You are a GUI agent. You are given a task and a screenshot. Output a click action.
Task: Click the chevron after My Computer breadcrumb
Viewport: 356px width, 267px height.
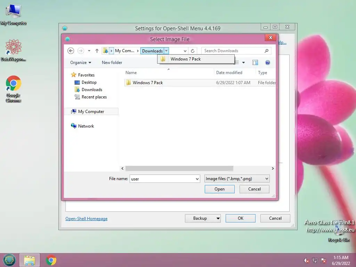coord(138,51)
